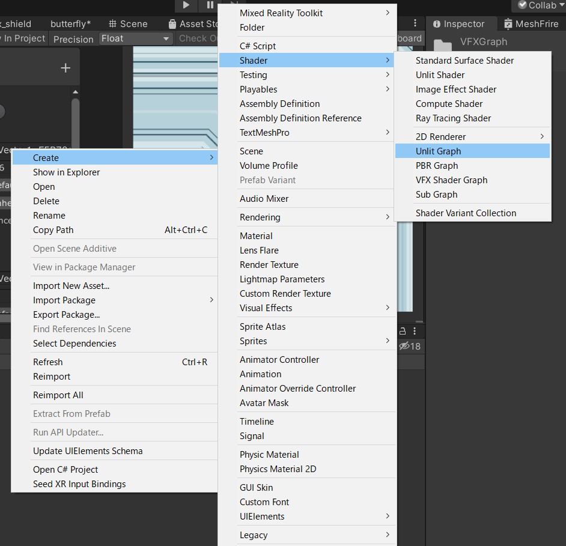This screenshot has height=546, width=566.
Task: Select Open in context menu
Action: (x=115, y=187)
